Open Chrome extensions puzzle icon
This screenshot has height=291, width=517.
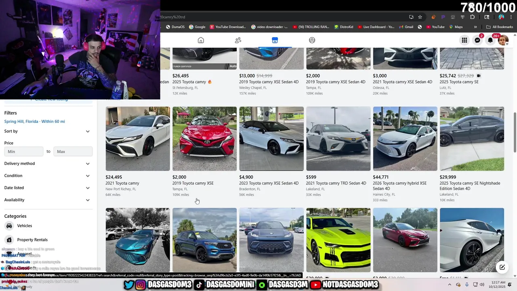pos(472,17)
